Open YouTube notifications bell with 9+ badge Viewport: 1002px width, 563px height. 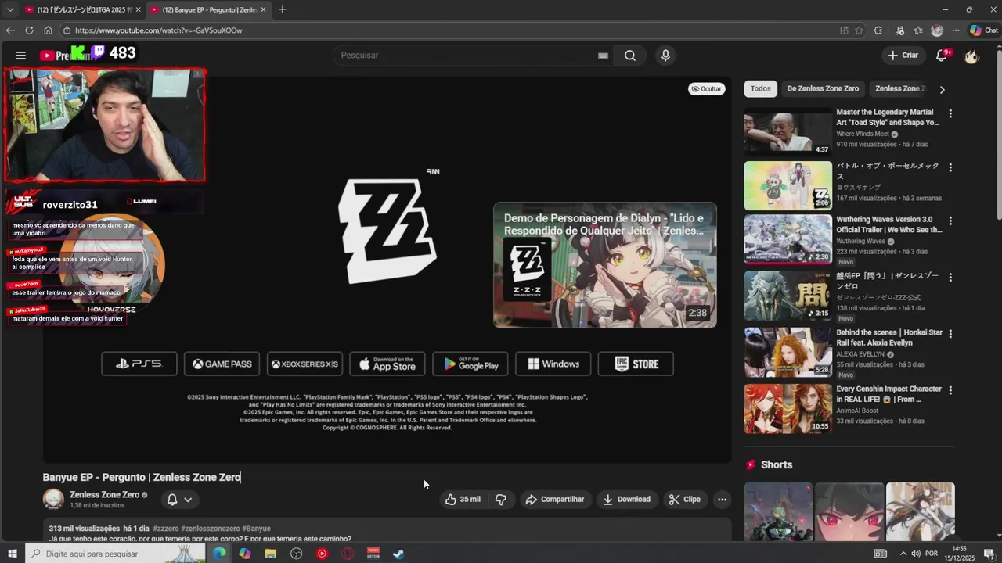point(942,56)
